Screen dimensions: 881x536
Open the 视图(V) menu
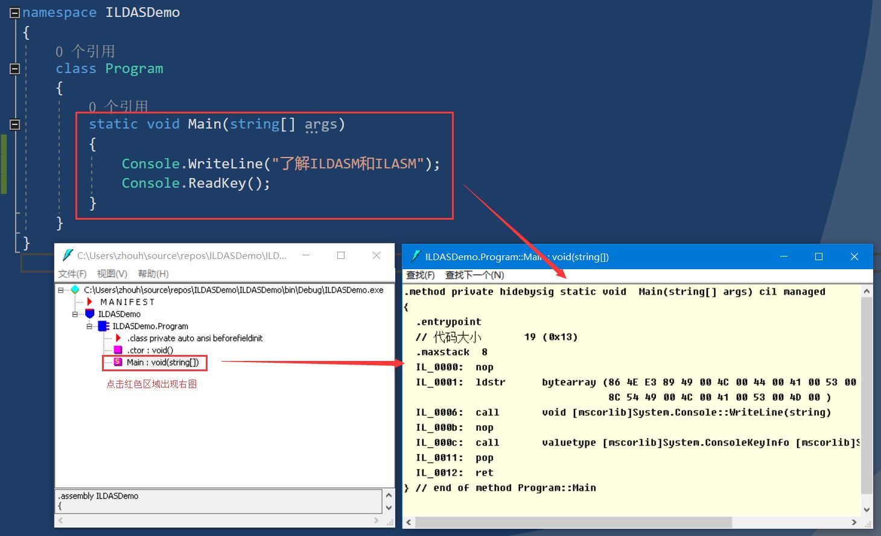tap(112, 274)
